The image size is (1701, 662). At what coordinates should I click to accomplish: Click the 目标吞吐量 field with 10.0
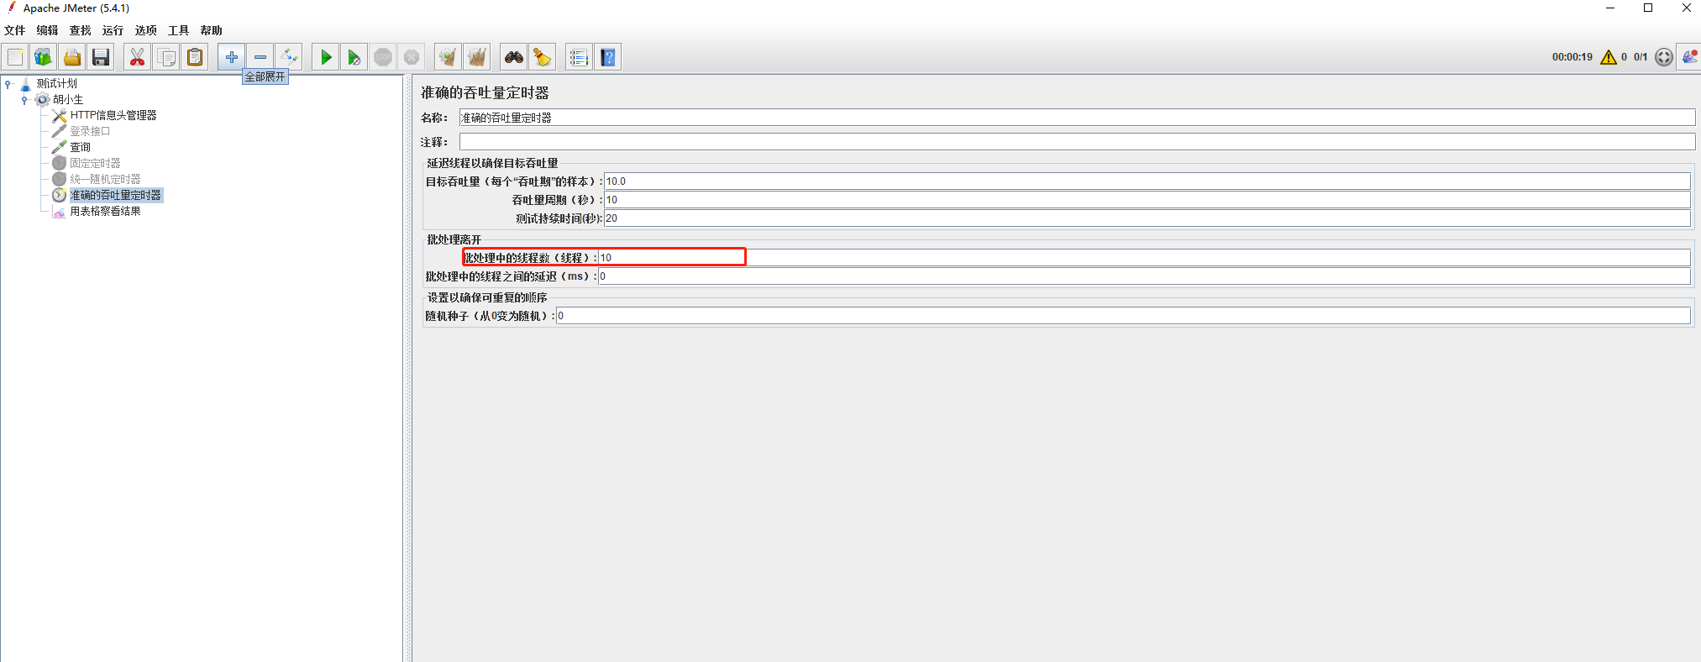click(x=1147, y=181)
